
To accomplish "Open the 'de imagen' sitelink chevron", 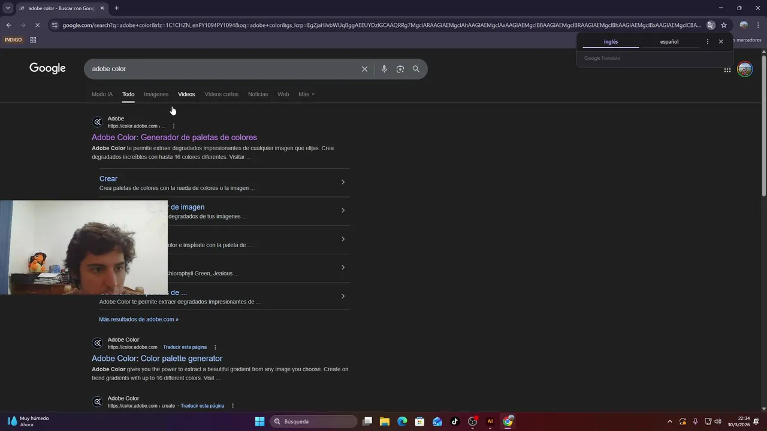I will [343, 210].
